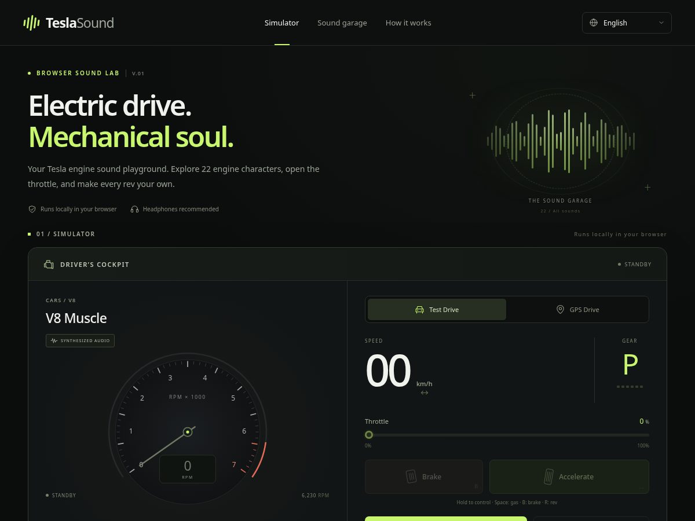Click the STANDBY status in cockpit header

[635, 265]
